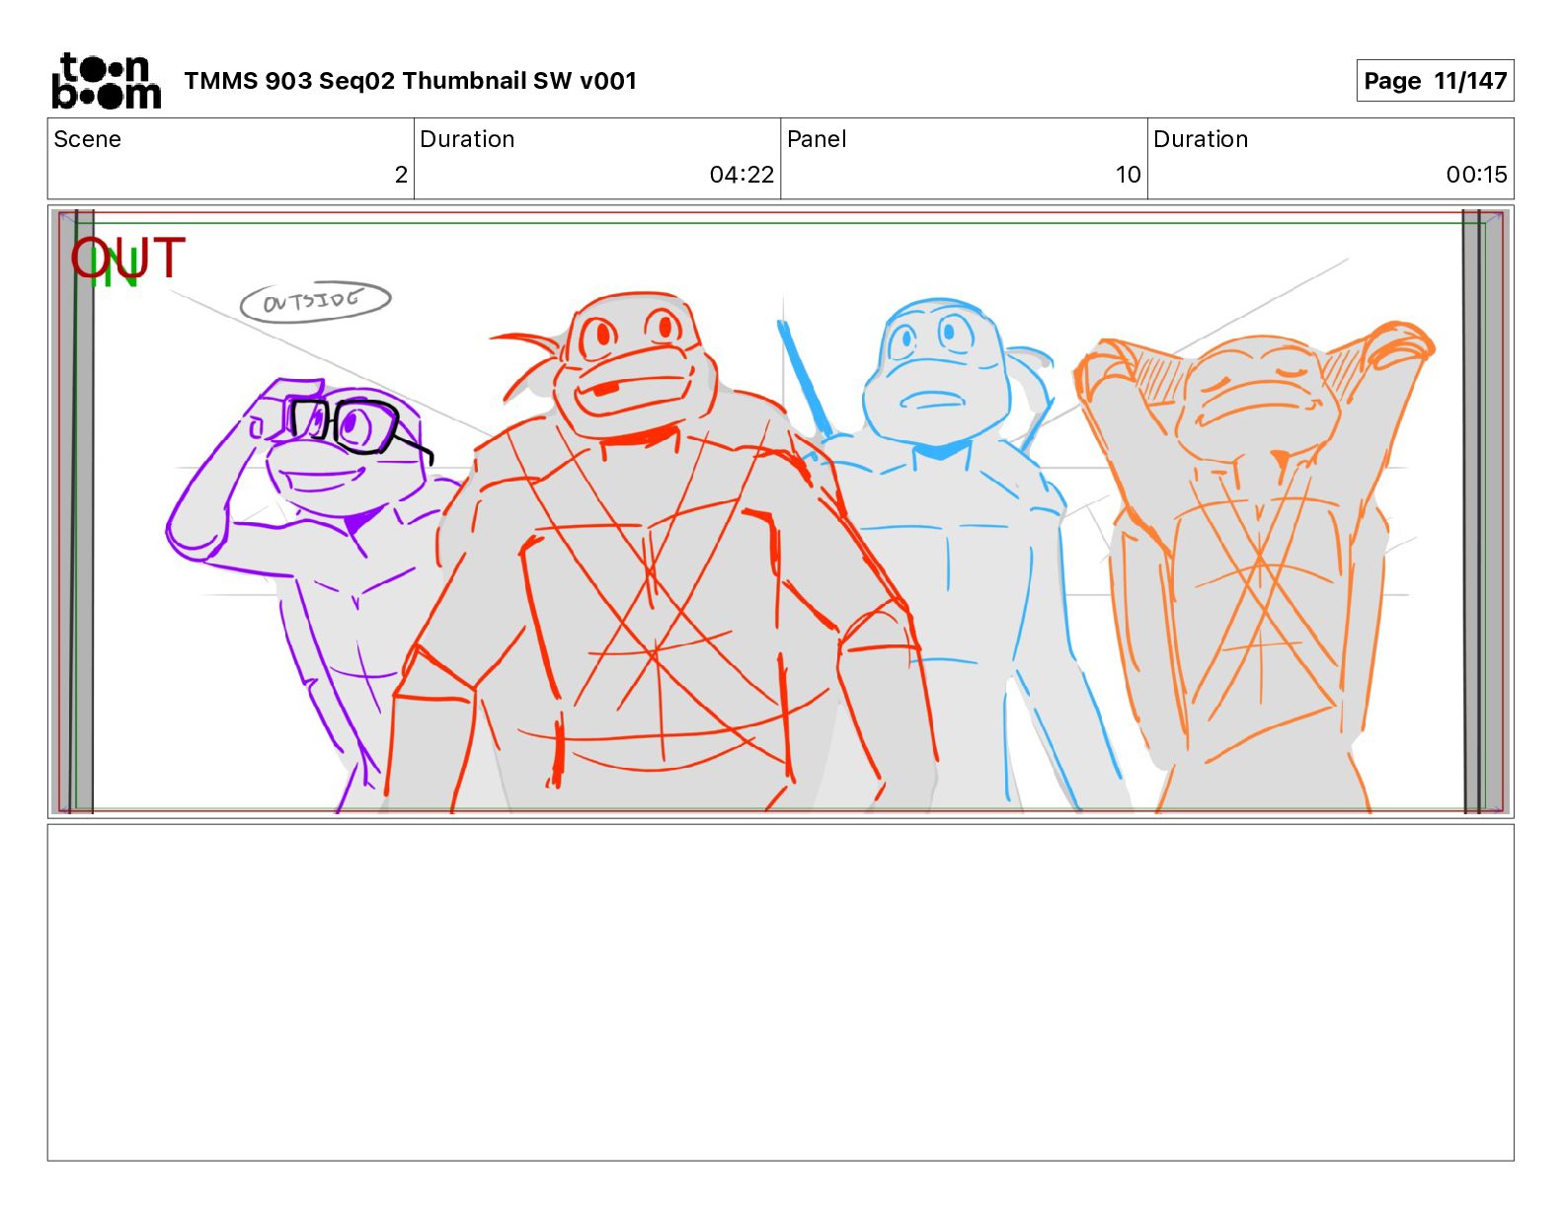Image resolution: width=1564 pixels, height=1208 pixels.
Task: Click the scene duration value '04:22'
Action: tap(742, 175)
